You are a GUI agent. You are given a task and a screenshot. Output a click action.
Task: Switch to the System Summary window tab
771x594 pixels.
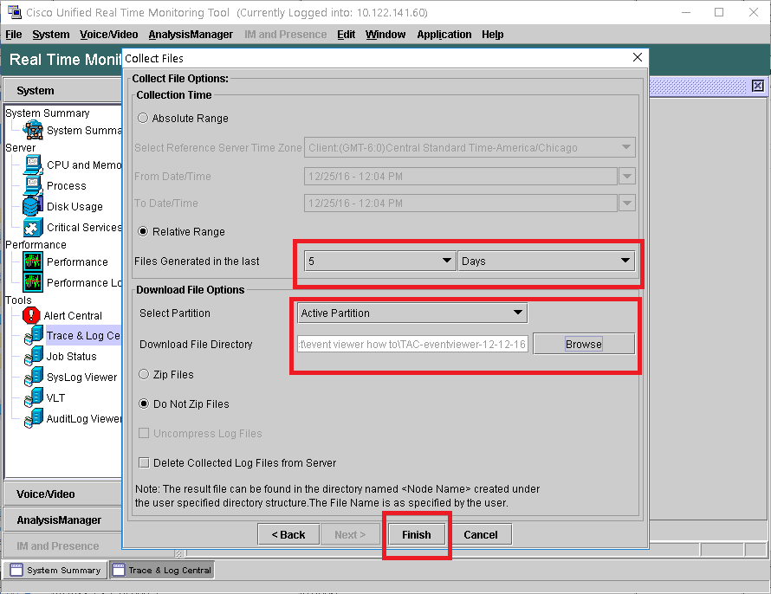coord(55,570)
